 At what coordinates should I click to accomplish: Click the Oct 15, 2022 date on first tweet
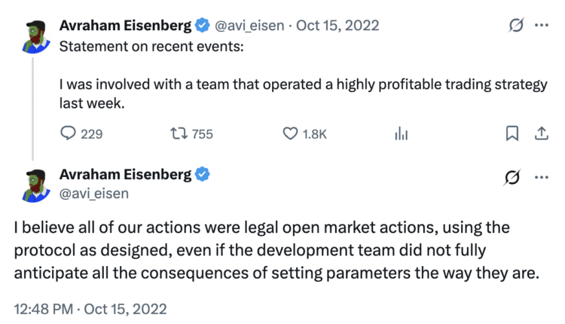pos(337,26)
